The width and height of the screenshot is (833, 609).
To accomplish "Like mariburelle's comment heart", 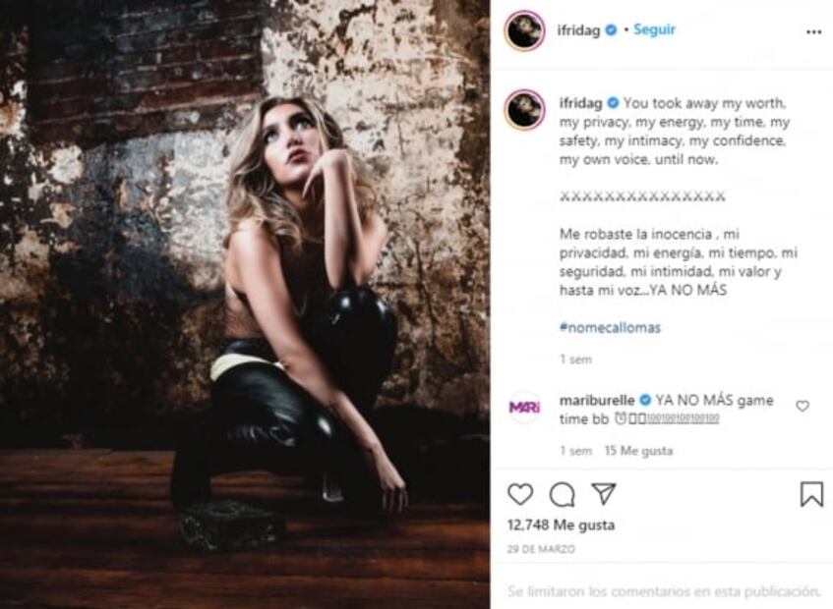I will (x=803, y=406).
